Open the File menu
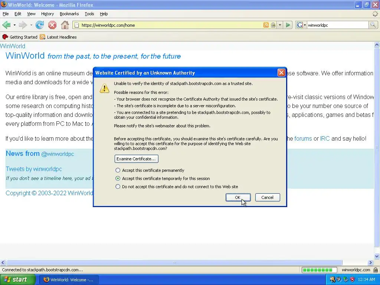Screen dimensions: 380x285 coord(6,14)
